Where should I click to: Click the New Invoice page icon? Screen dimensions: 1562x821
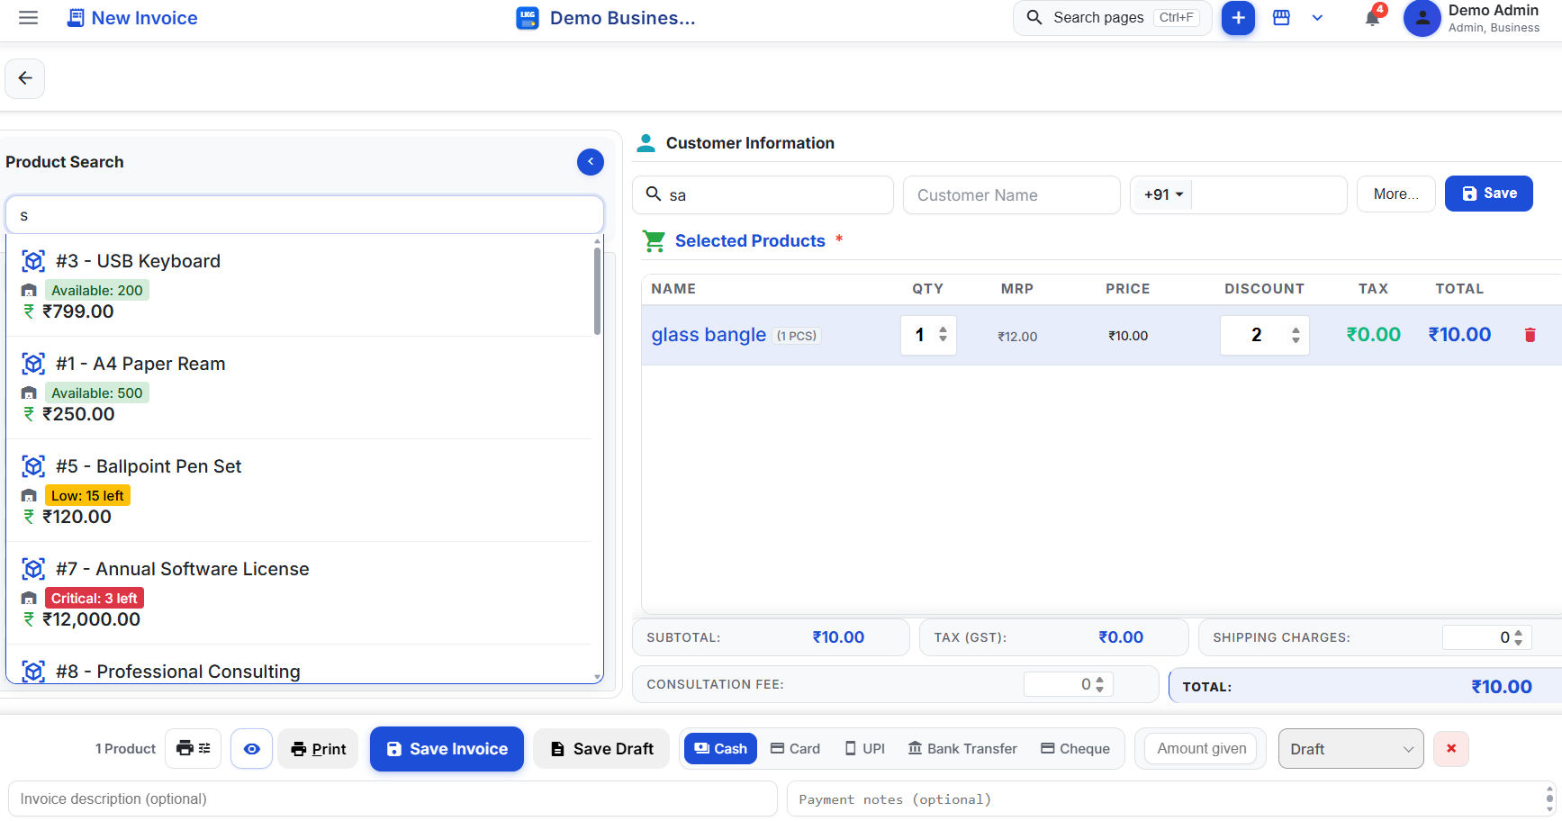(77, 18)
